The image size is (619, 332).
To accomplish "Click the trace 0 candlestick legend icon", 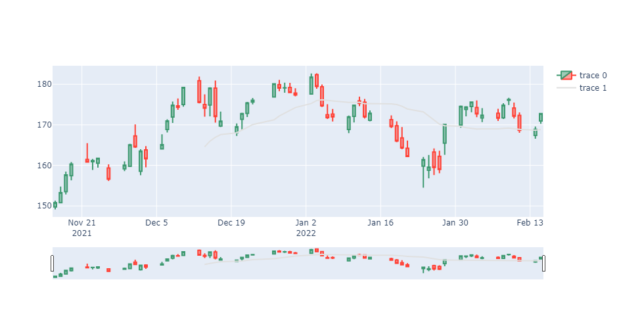I will tap(566, 75).
